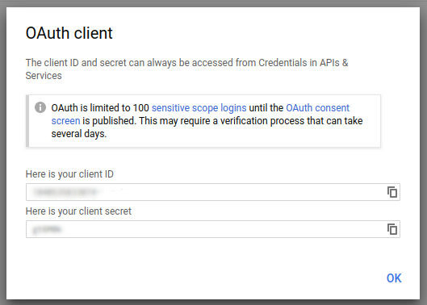
Task: Open the sensitive scope logins link
Action: click(199, 108)
